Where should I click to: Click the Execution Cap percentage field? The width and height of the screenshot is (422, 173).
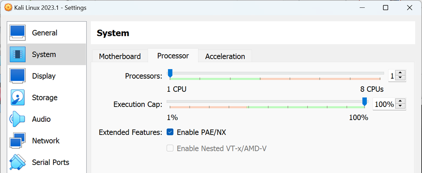(x=384, y=105)
